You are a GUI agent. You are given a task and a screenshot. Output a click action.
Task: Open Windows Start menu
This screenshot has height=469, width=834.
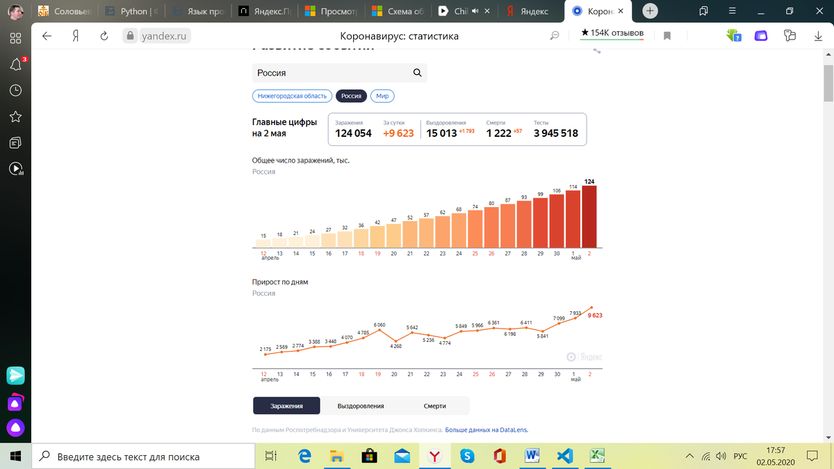[15, 456]
